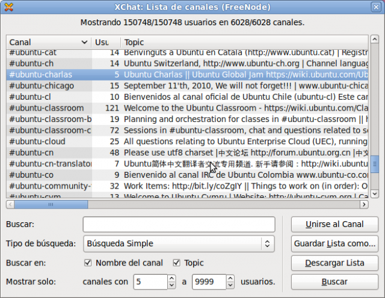Increase the maximum users value
The width and height of the screenshot is (385, 298).
tap(230, 278)
